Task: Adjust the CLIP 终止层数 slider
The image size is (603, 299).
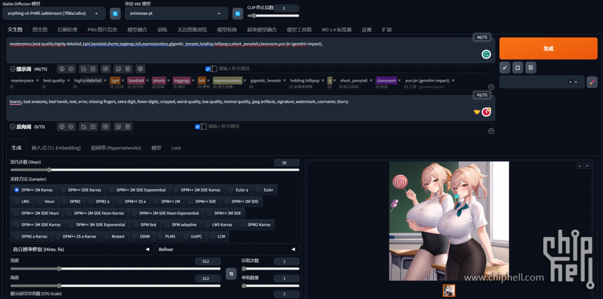Action: (x=273, y=16)
